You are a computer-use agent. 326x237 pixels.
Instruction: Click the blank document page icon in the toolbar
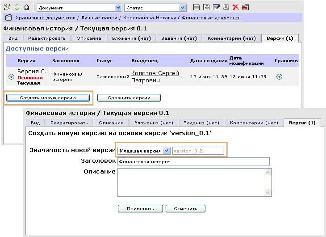pos(196,8)
